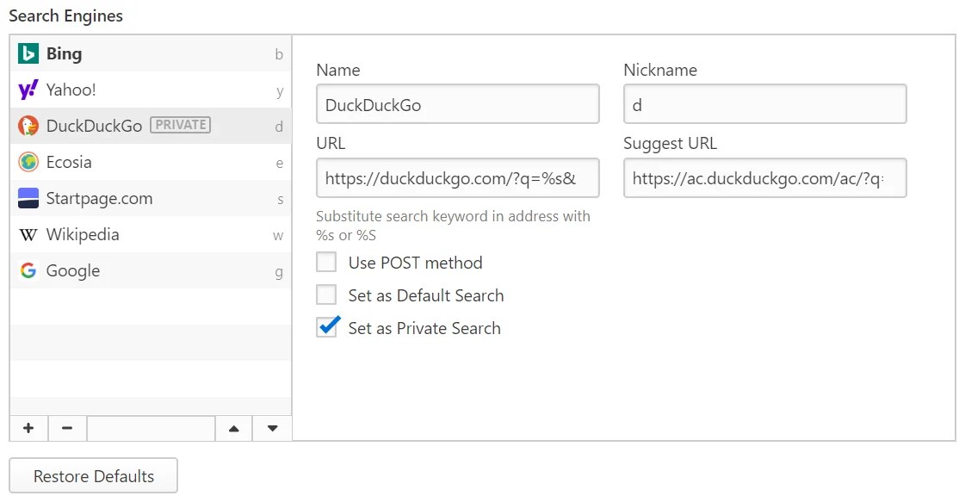This screenshot has height=502, width=965.
Task: Click the Yahoo! purple icon
Action: (28, 90)
